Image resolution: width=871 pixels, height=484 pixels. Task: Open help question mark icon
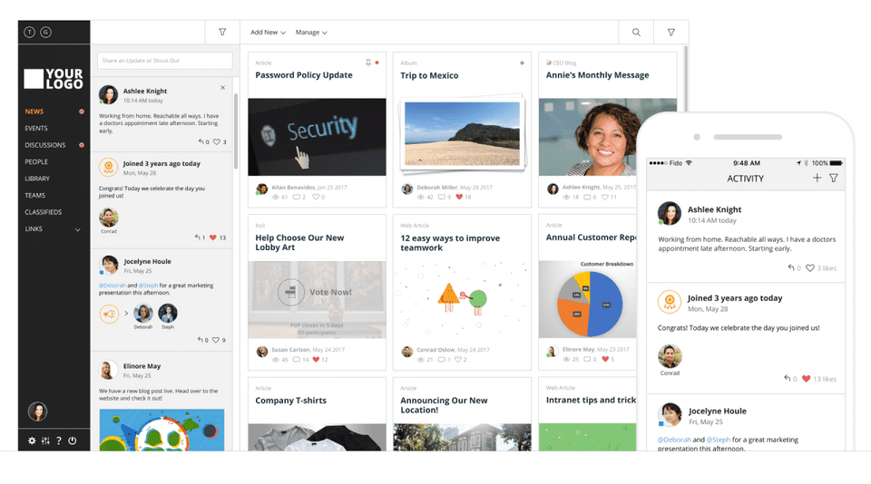click(59, 440)
